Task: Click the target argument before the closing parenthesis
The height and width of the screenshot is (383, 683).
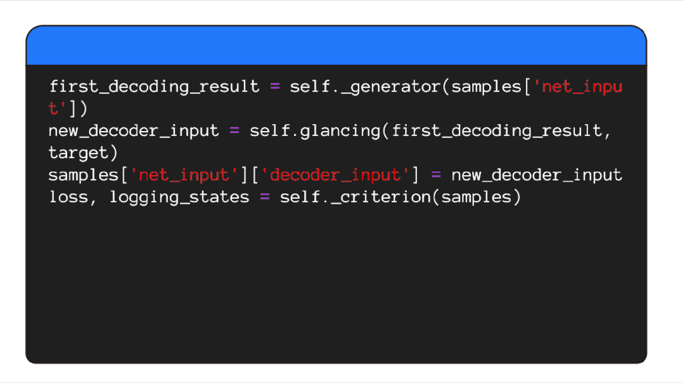Action: click(78, 153)
